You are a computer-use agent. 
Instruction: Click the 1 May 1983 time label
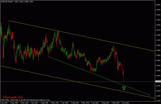pyautogui.click(x=24, y=103)
